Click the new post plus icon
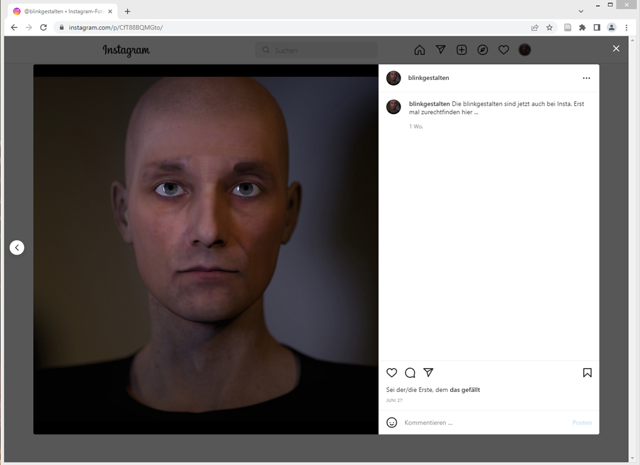This screenshot has height=465, width=640. [x=462, y=50]
